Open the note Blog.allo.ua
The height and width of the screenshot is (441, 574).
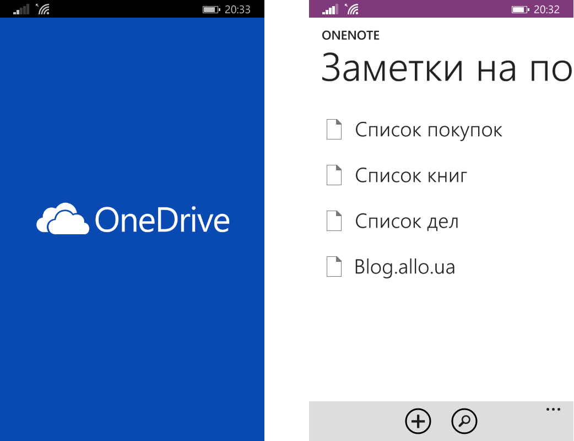pos(404,267)
